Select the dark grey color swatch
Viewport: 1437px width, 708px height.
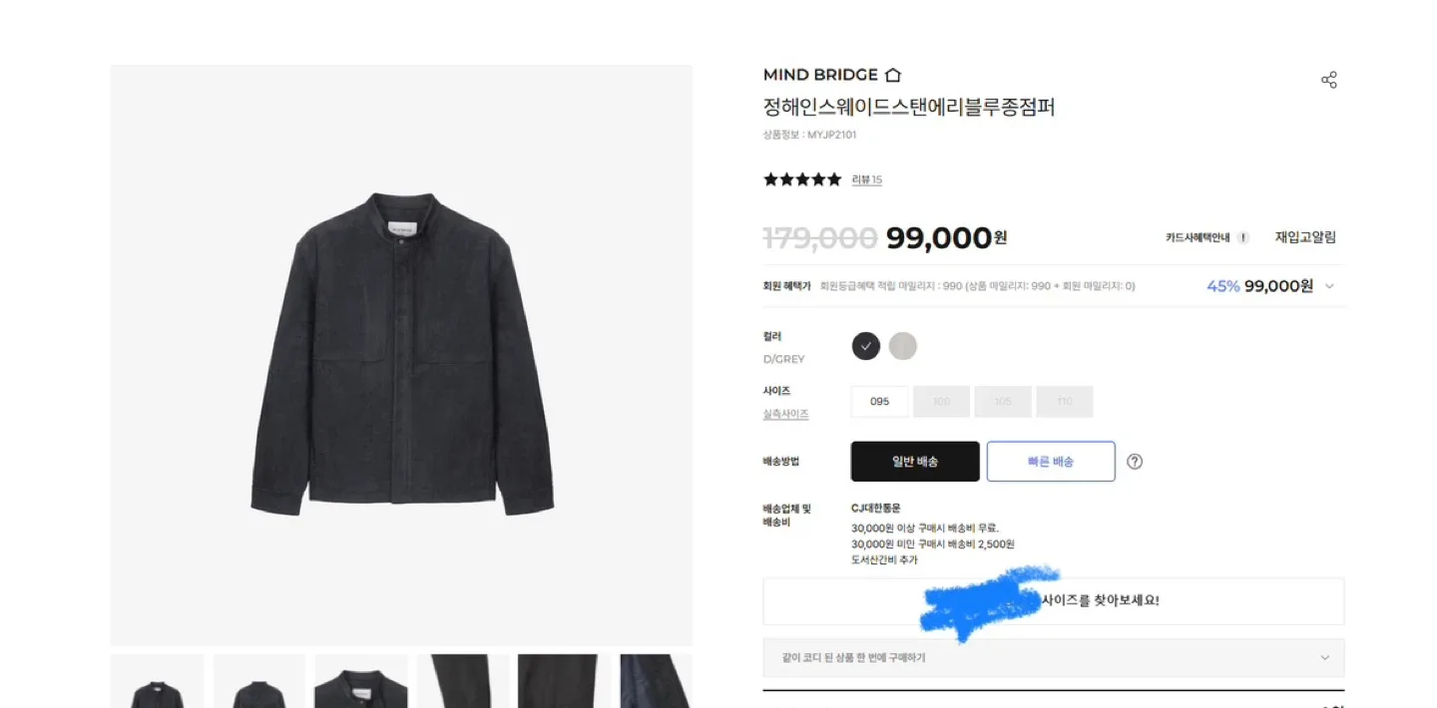click(x=866, y=346)
